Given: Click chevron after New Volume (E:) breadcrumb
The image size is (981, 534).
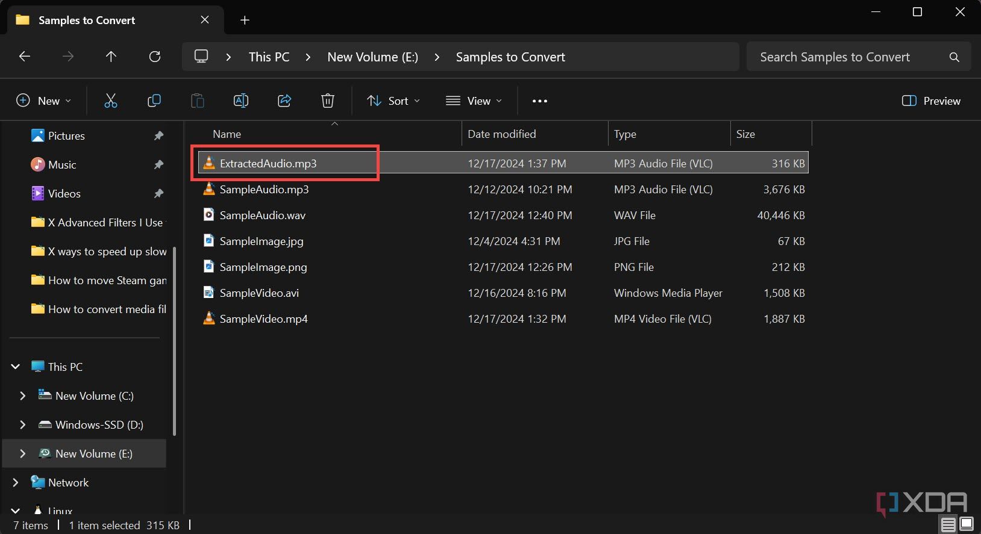Looking at the screenshot, I should tap(437, 57).
